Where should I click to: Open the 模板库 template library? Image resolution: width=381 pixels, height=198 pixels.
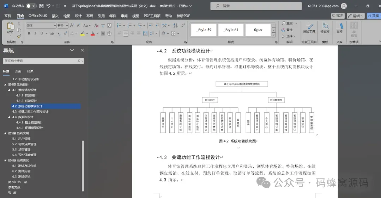tap(325, 28)
